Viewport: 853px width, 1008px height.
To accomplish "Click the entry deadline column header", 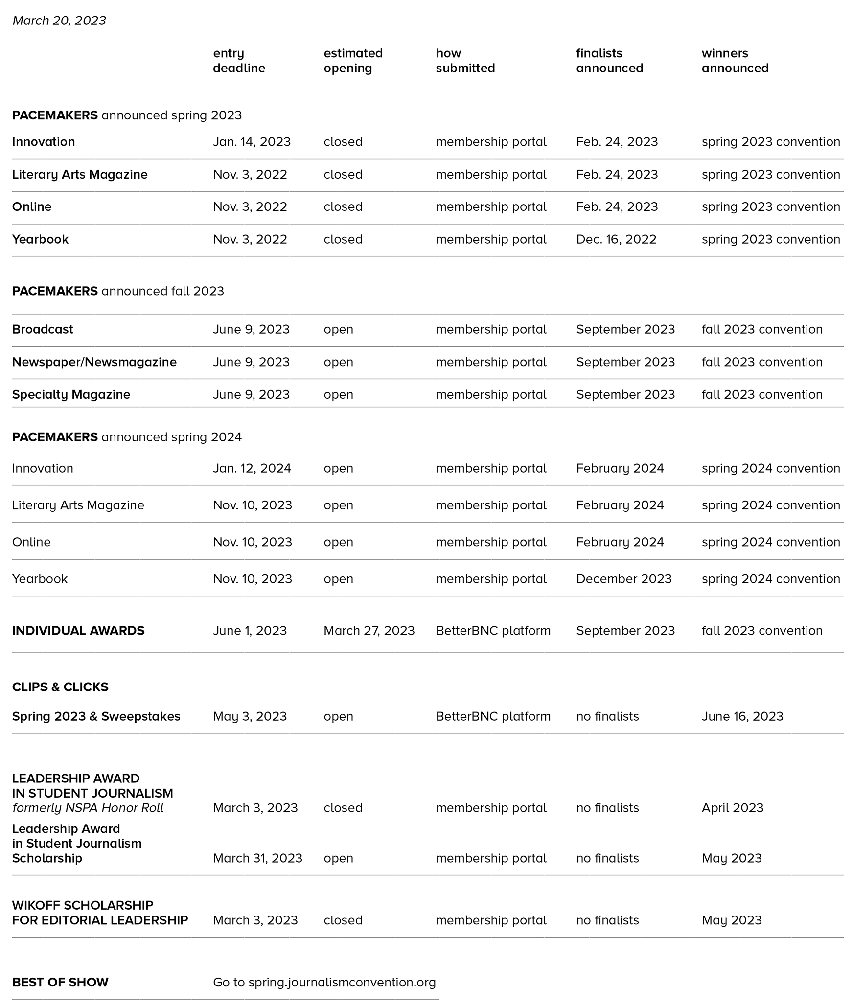I will click(x=239, y=61).
